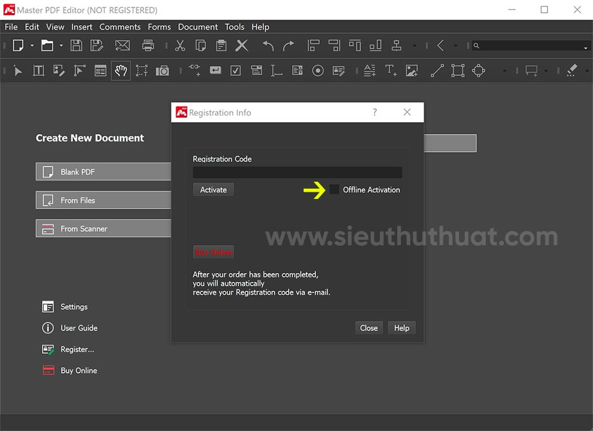Open the Comments menu

120,27
